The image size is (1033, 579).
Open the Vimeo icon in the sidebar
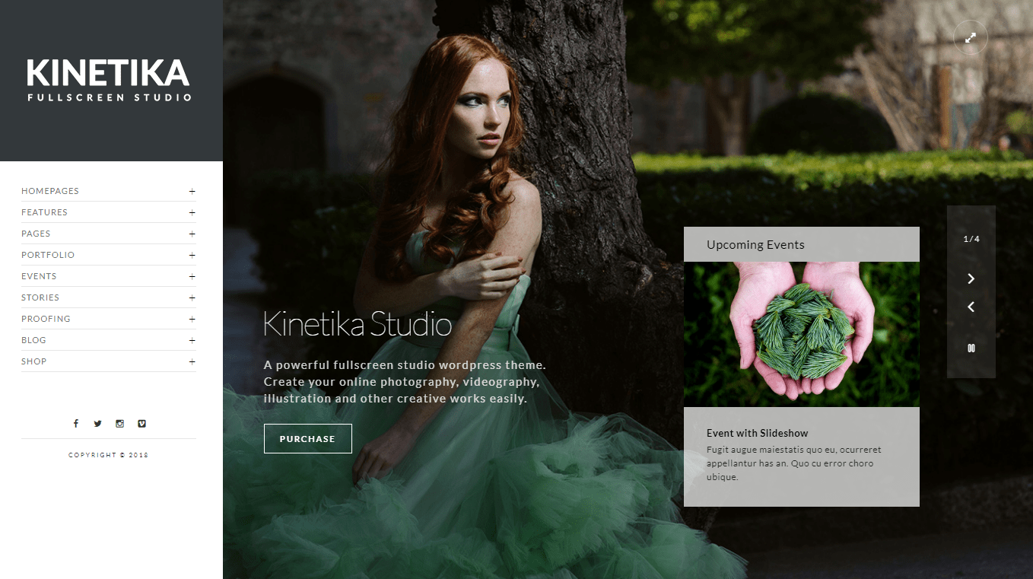click(x=141, y=423)
